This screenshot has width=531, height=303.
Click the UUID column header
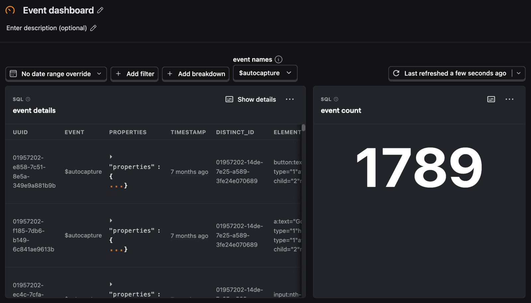click(20, 132)
